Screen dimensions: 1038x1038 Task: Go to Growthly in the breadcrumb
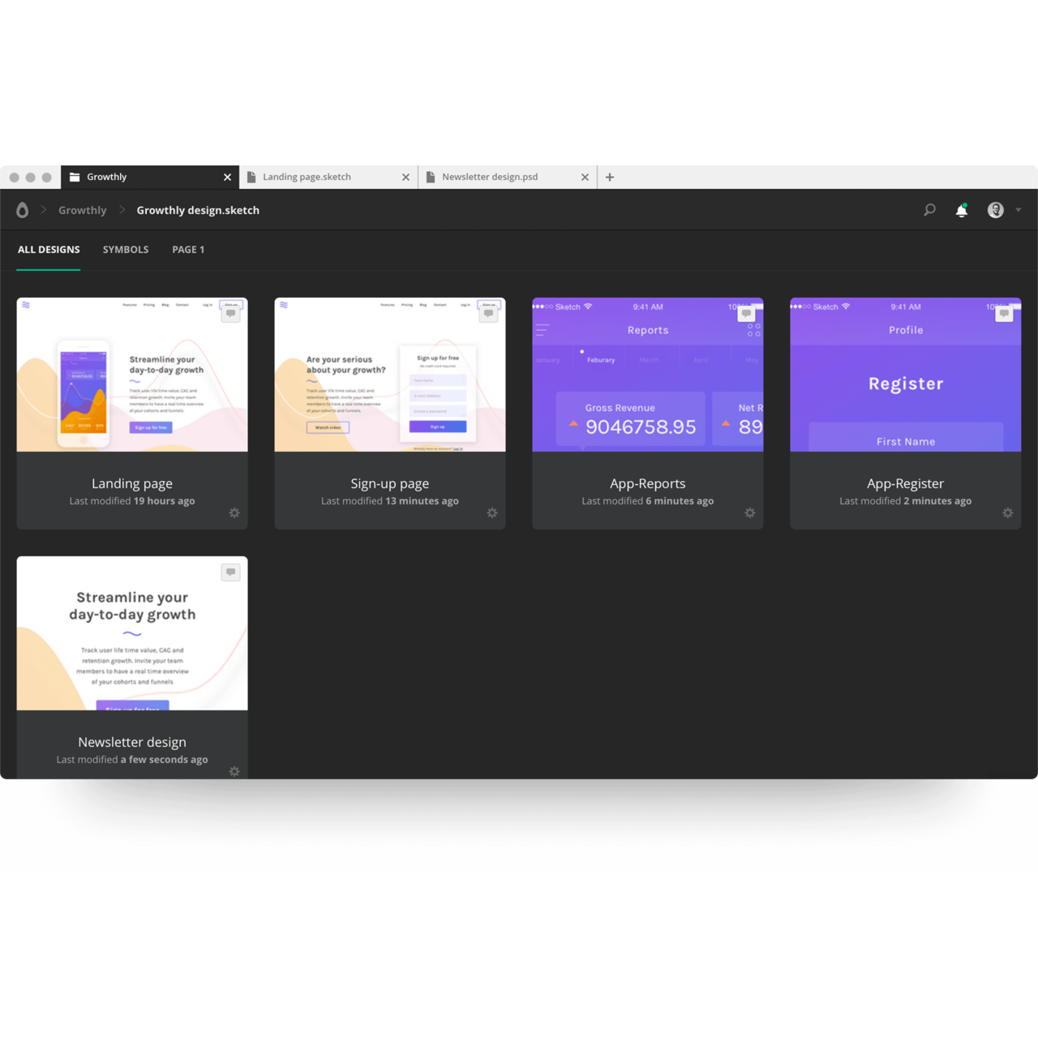click(82, 210)
